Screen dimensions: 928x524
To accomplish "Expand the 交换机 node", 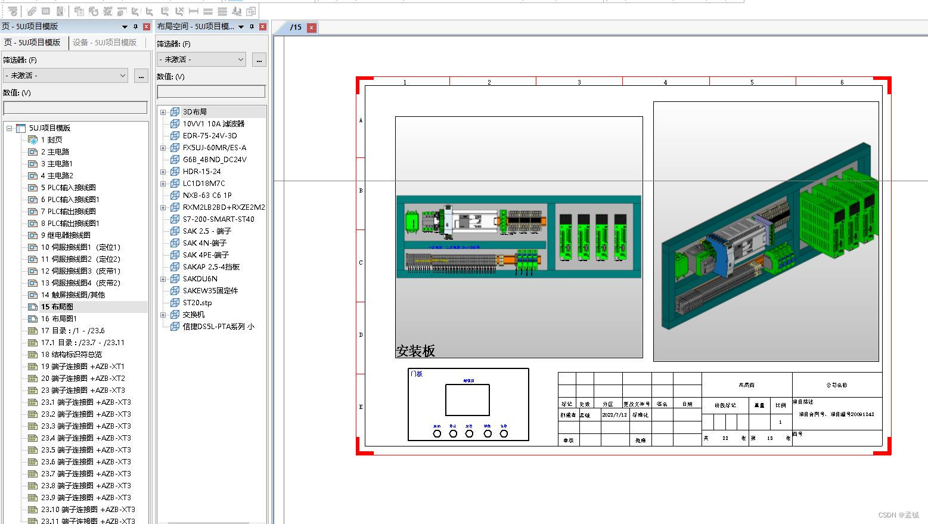I will coord(163,315).
